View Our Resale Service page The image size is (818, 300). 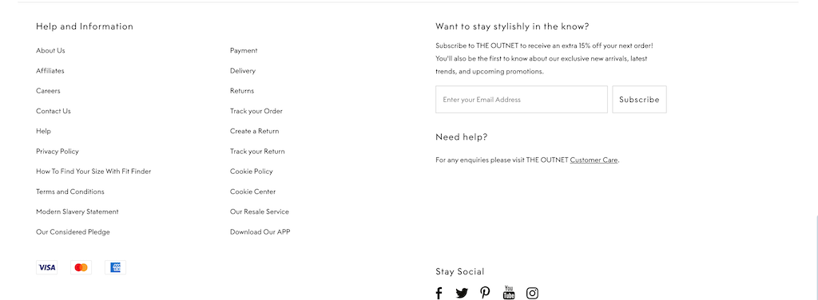pyautogui.click(x=260, y=212)
